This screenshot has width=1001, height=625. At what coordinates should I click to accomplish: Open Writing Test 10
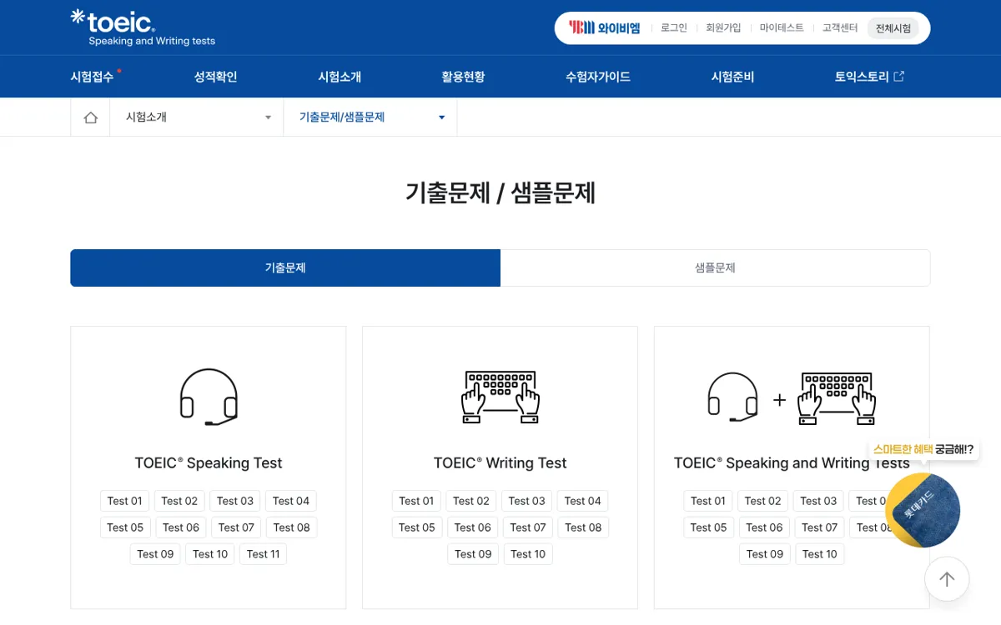[x=528, y=554]
